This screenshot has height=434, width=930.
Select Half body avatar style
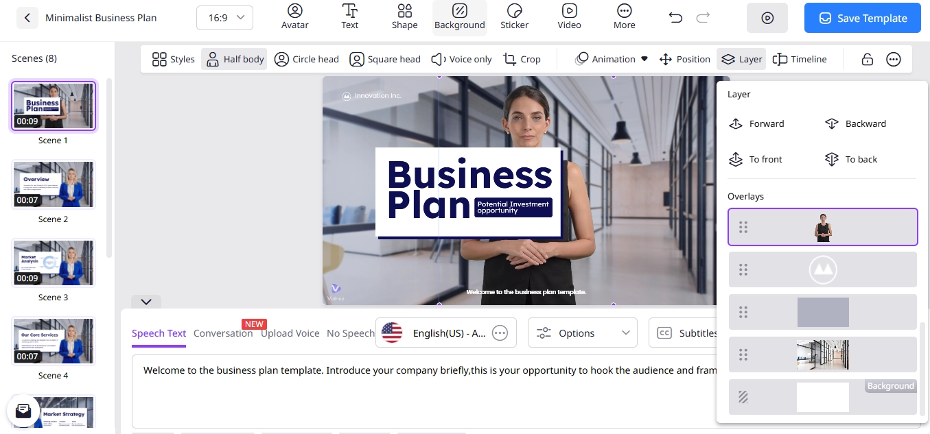click(x=234, y=59)
